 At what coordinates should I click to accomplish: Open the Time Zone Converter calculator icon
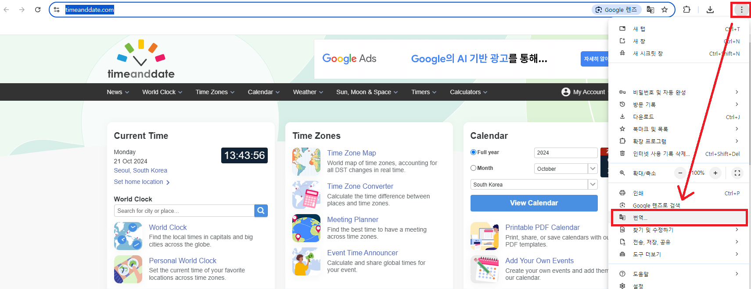pos(306,195)
